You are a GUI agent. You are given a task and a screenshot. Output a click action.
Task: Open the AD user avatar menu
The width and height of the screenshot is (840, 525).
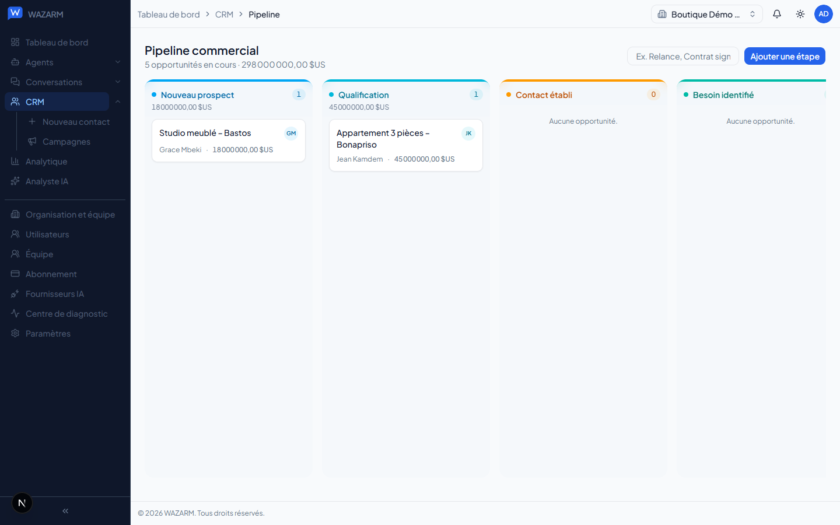coord(824,14)
